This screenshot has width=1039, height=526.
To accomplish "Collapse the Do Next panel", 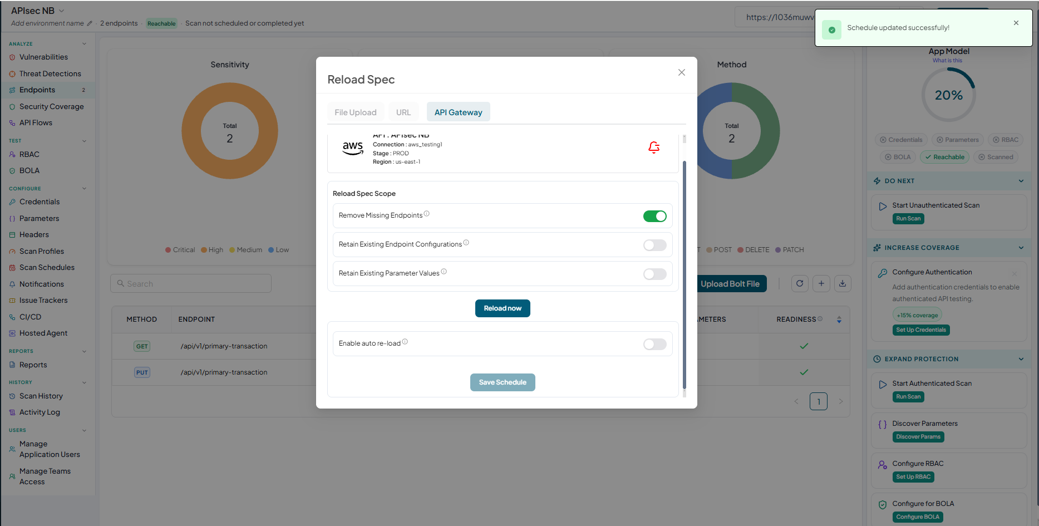I will coord(1021,181).
